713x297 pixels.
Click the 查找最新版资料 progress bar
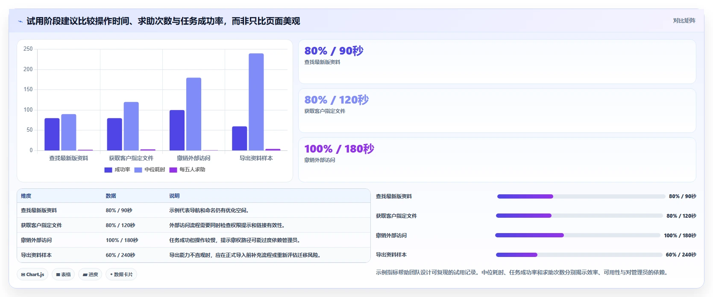(581, 196)
